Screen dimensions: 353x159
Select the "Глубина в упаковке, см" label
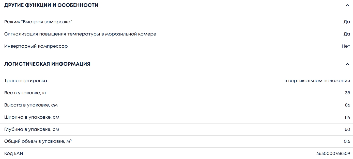(x=32, y=129)
